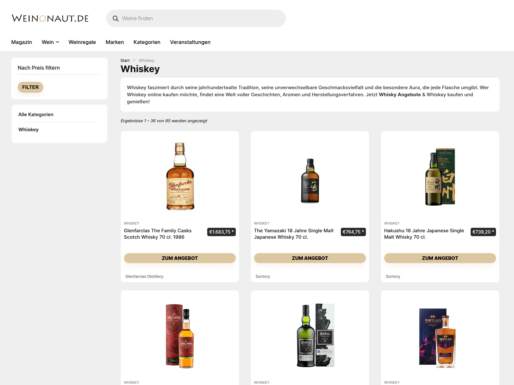Select 'Alle Kategorien' in the sidebar
This screenshot has height=385, width=514.
coord(36,115)
